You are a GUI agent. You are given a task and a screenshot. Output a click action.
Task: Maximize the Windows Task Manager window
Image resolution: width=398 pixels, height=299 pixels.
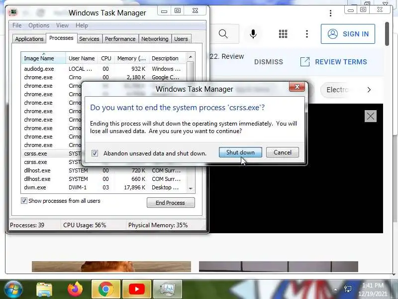tap(178, 10)
